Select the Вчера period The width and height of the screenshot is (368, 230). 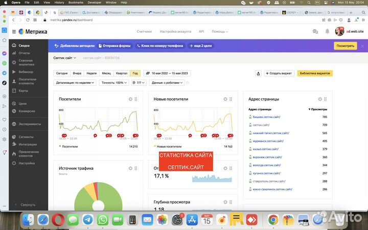(x=77, y=73)
